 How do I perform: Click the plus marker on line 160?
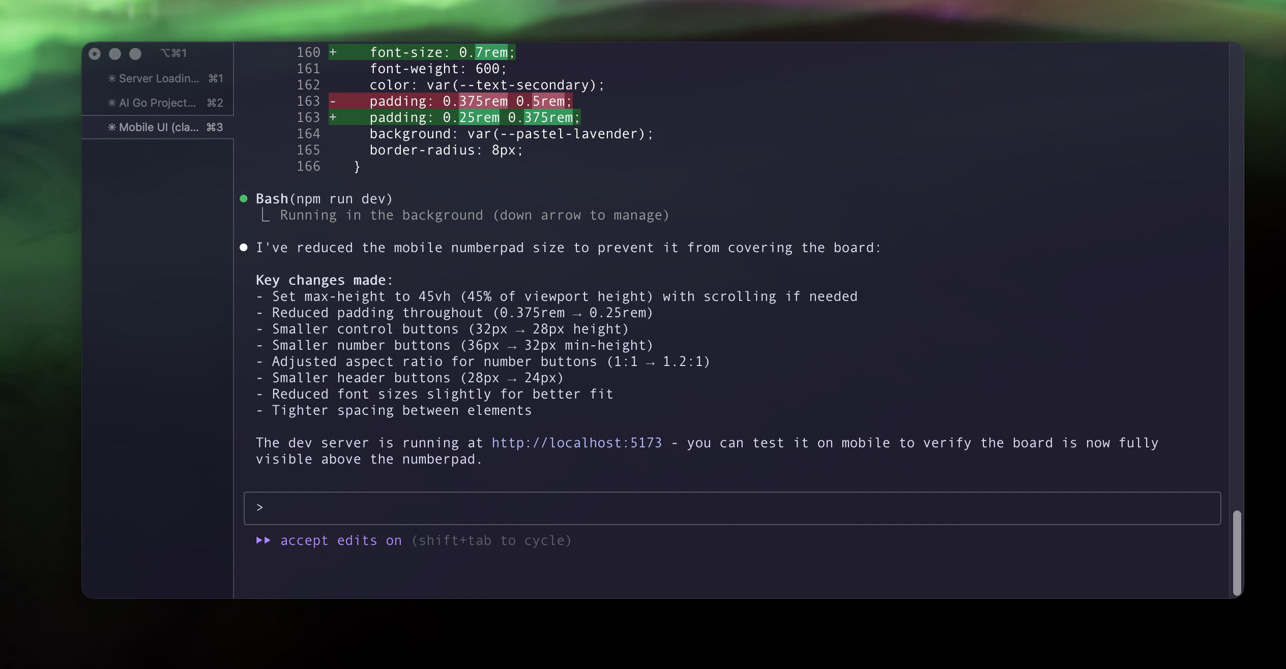(333, 52)
